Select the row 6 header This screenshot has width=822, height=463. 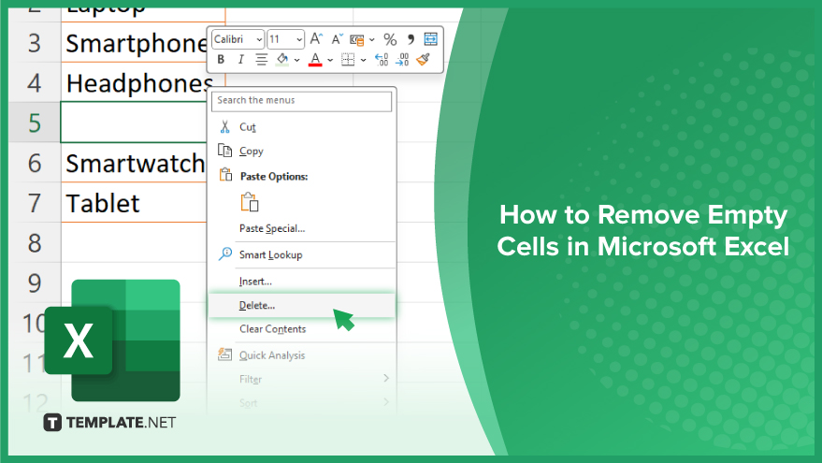coord(35,163)
